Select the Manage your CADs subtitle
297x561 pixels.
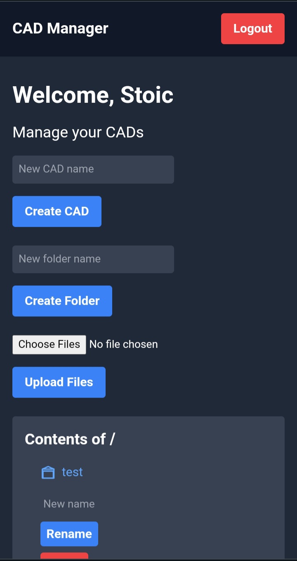[78, 132]
